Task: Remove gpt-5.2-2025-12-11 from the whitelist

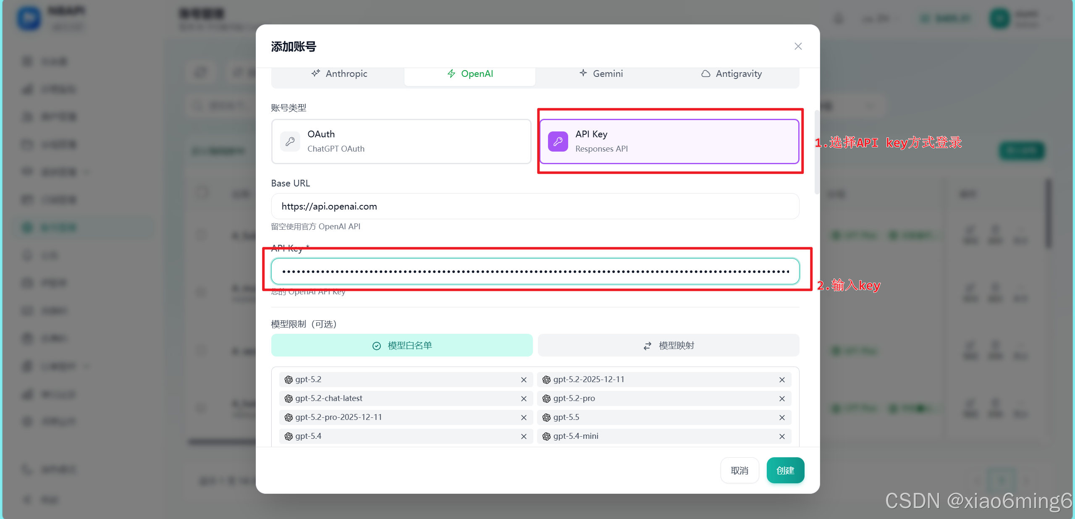Action: coord(782,380)
